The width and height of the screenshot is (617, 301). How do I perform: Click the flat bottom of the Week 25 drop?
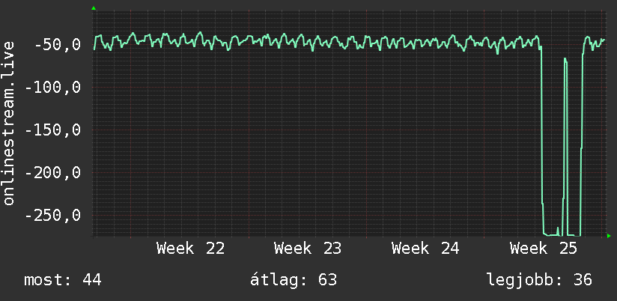pos(551,235)
